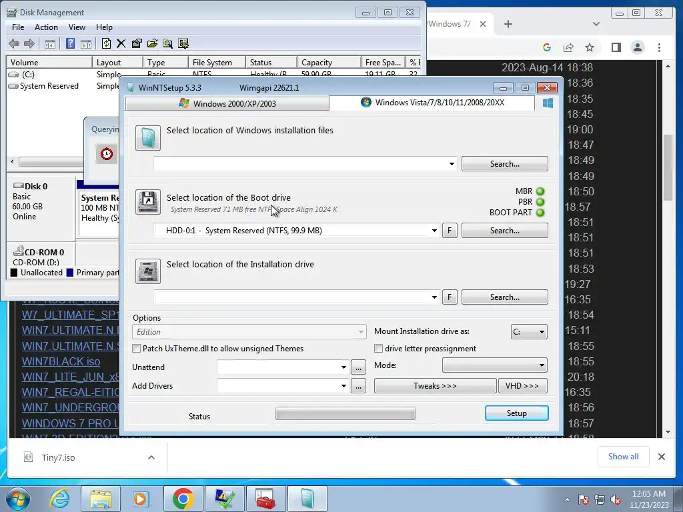Image resolution: width=683 pixels, height=512 pixels.
Task: Open the Chrome profile avatar icon
Action: point(637,47)
